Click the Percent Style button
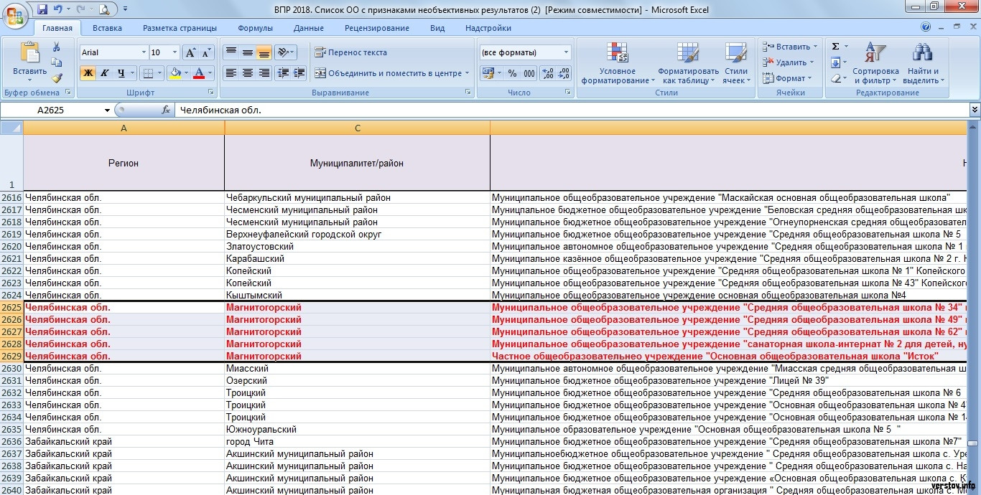 (512, 73)
